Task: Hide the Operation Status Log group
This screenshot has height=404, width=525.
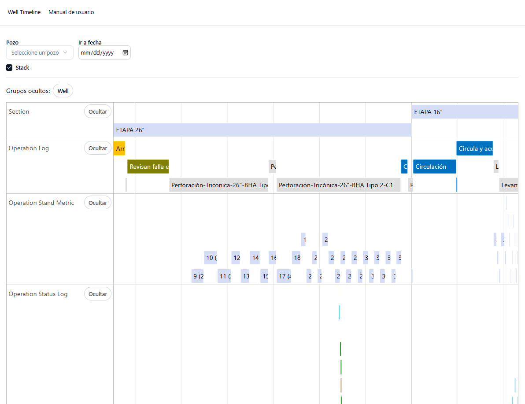Action: pyautogui.click(x=98, y=294)
